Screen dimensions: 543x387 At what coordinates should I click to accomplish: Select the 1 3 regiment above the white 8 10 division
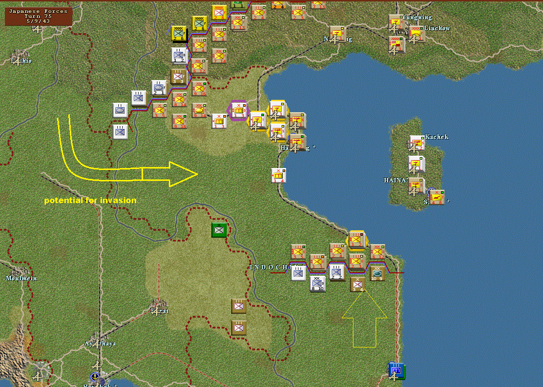tap(317, 262)
